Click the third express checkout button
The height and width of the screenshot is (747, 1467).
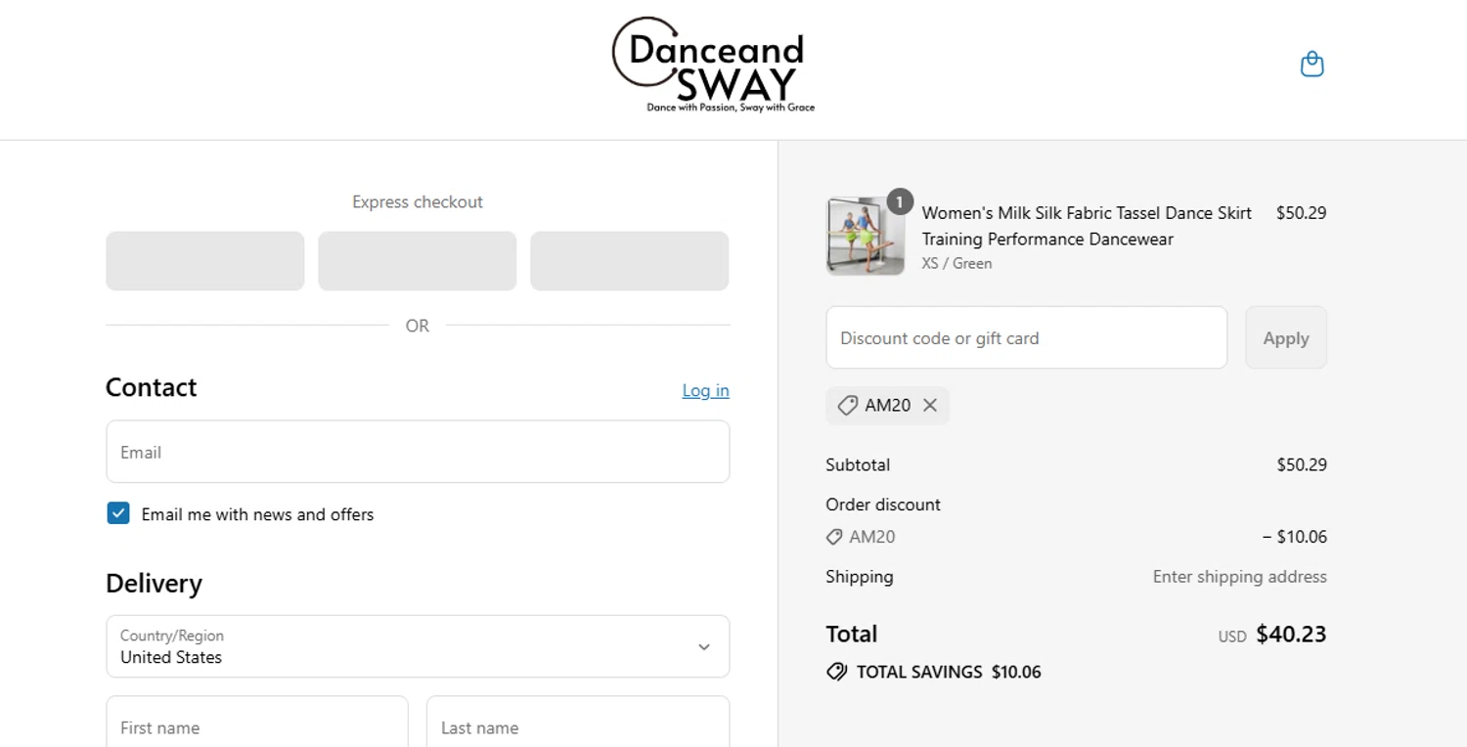(630, 261)
